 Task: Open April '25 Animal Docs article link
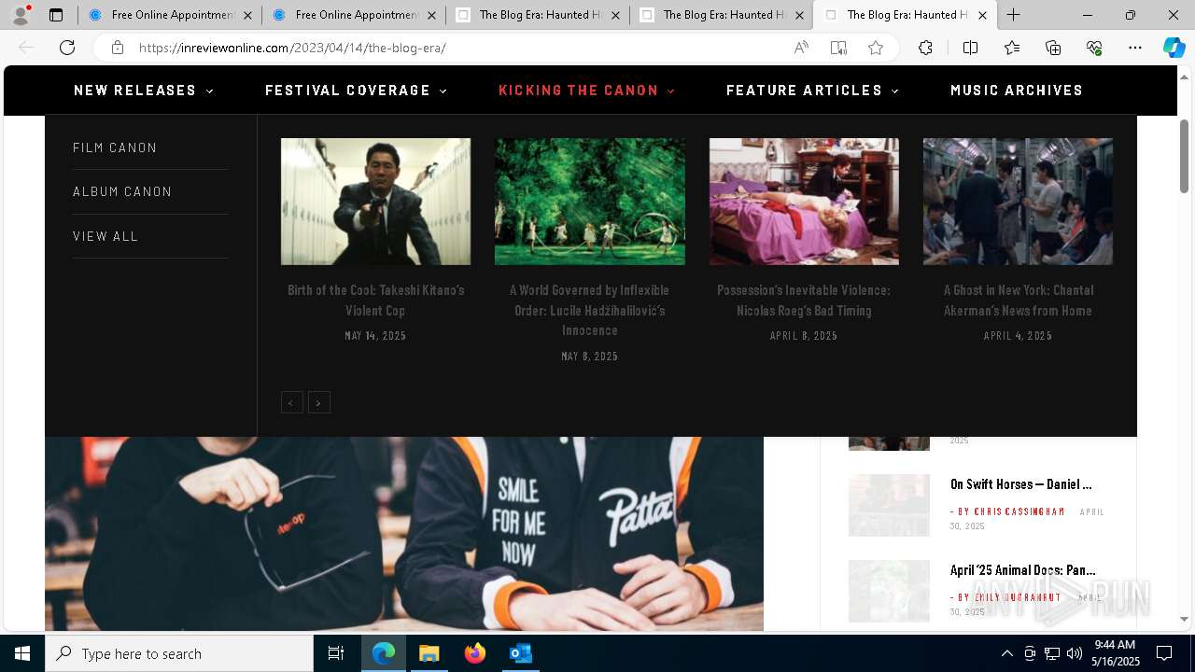(x=1023, y=570)
